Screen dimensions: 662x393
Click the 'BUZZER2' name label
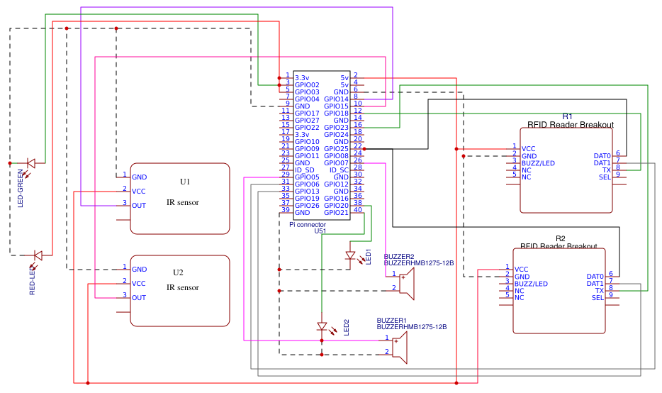pos(399,257)
